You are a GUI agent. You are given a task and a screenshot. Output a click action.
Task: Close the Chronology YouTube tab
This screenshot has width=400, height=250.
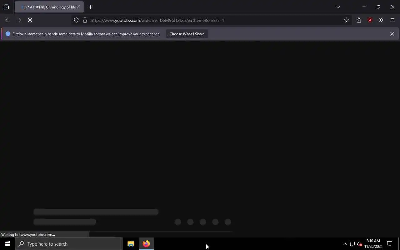[78, 7]
